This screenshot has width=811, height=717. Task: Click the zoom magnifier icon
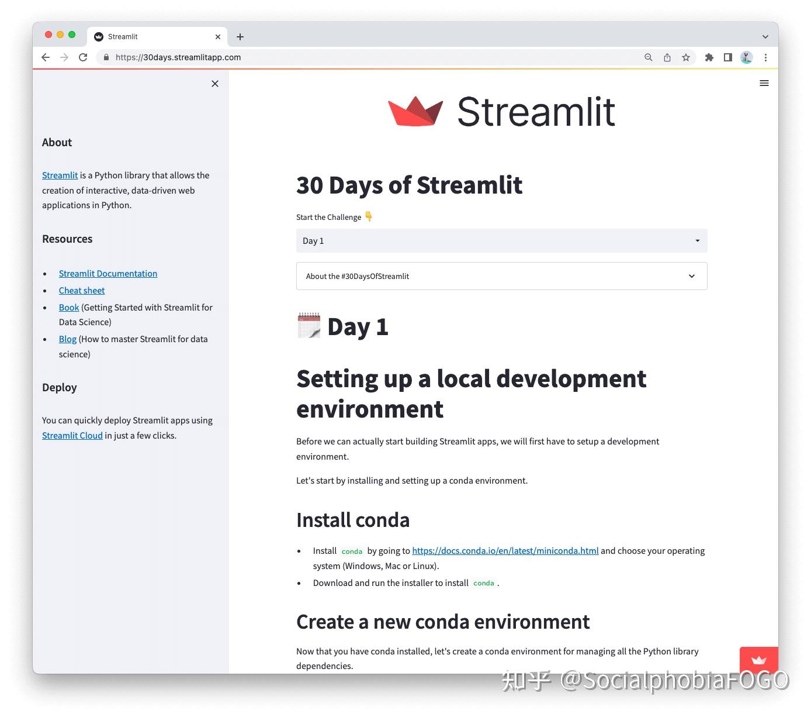(x=649, y=57)
